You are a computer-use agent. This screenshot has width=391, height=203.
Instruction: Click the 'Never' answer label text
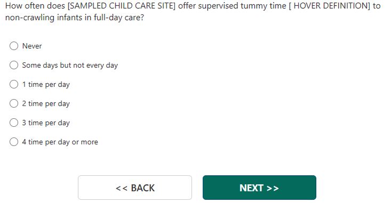tap(32, 46)
